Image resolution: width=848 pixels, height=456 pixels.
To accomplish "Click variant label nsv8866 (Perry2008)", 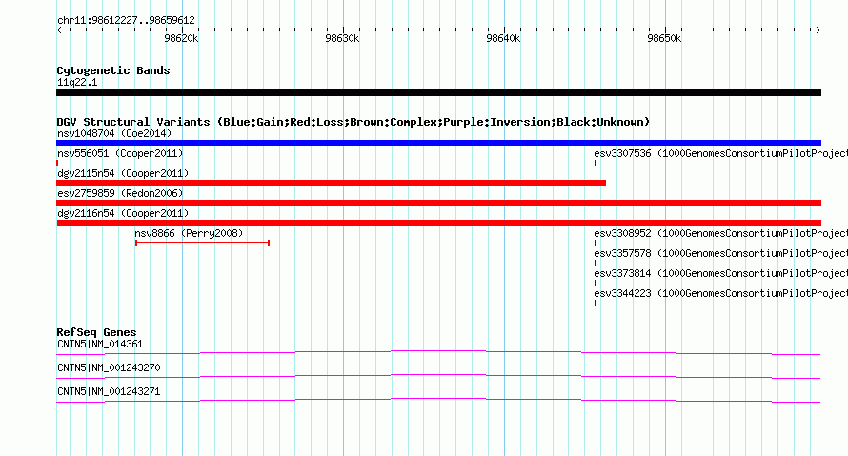I will (x=189, y=233).
